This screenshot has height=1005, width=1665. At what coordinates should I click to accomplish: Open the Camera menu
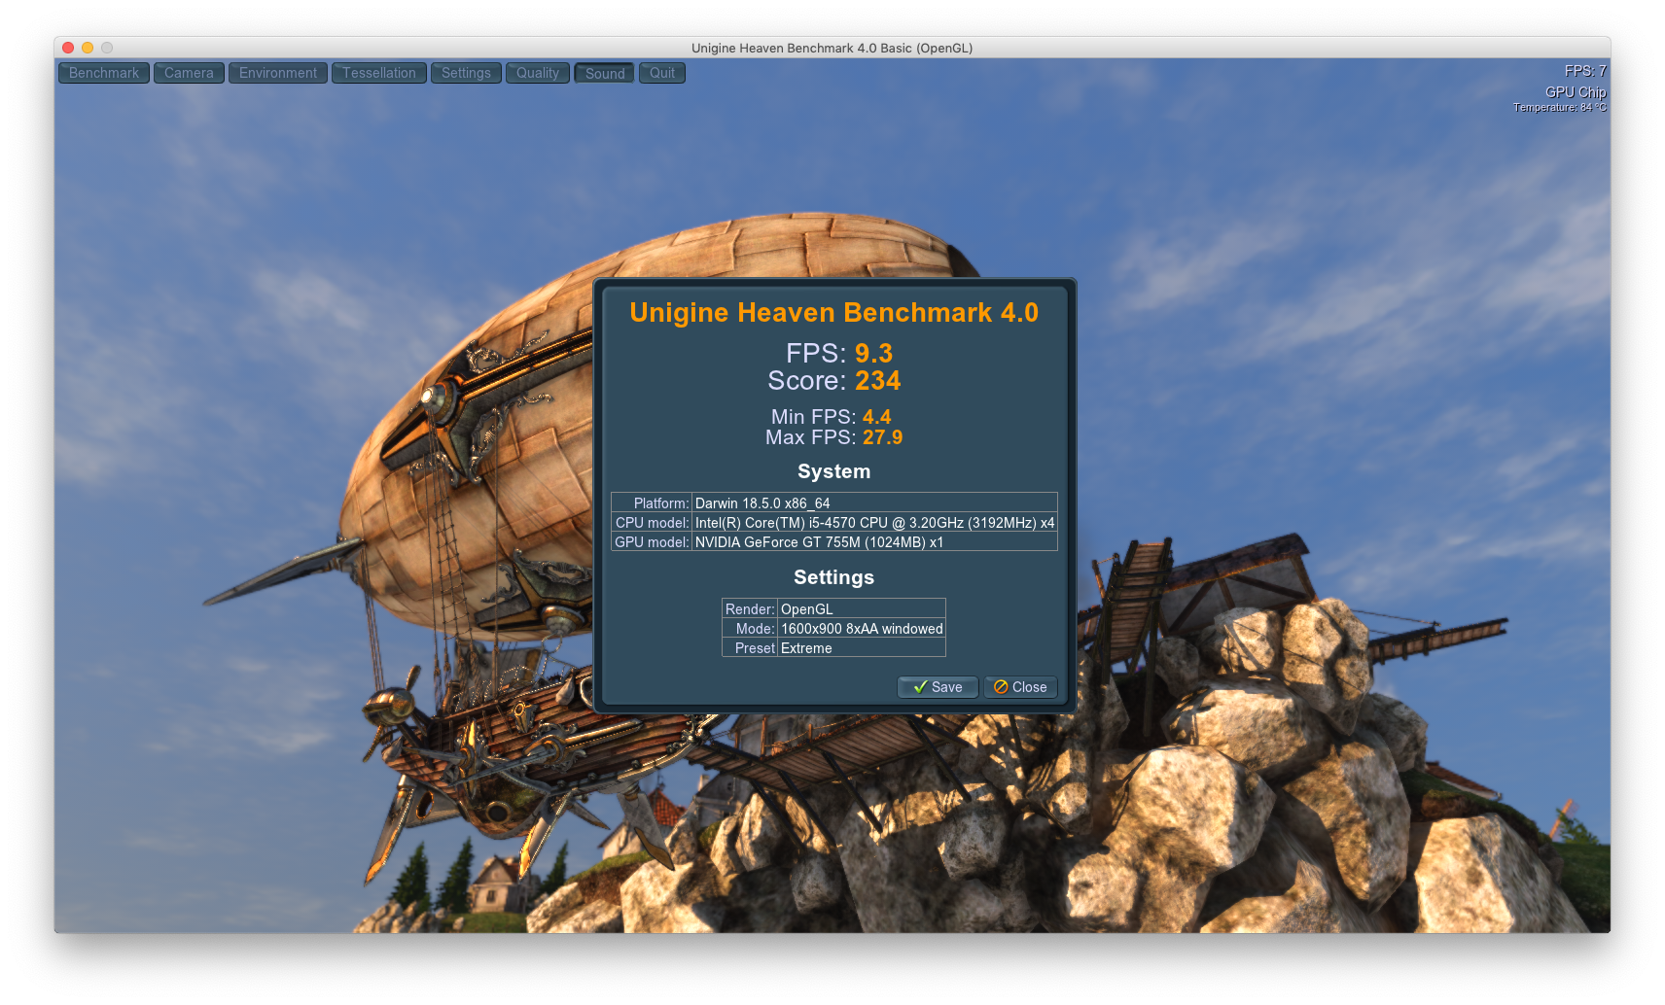pos(189,73)
